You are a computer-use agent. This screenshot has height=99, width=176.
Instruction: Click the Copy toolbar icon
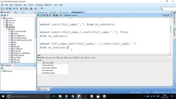click(24, 9)
